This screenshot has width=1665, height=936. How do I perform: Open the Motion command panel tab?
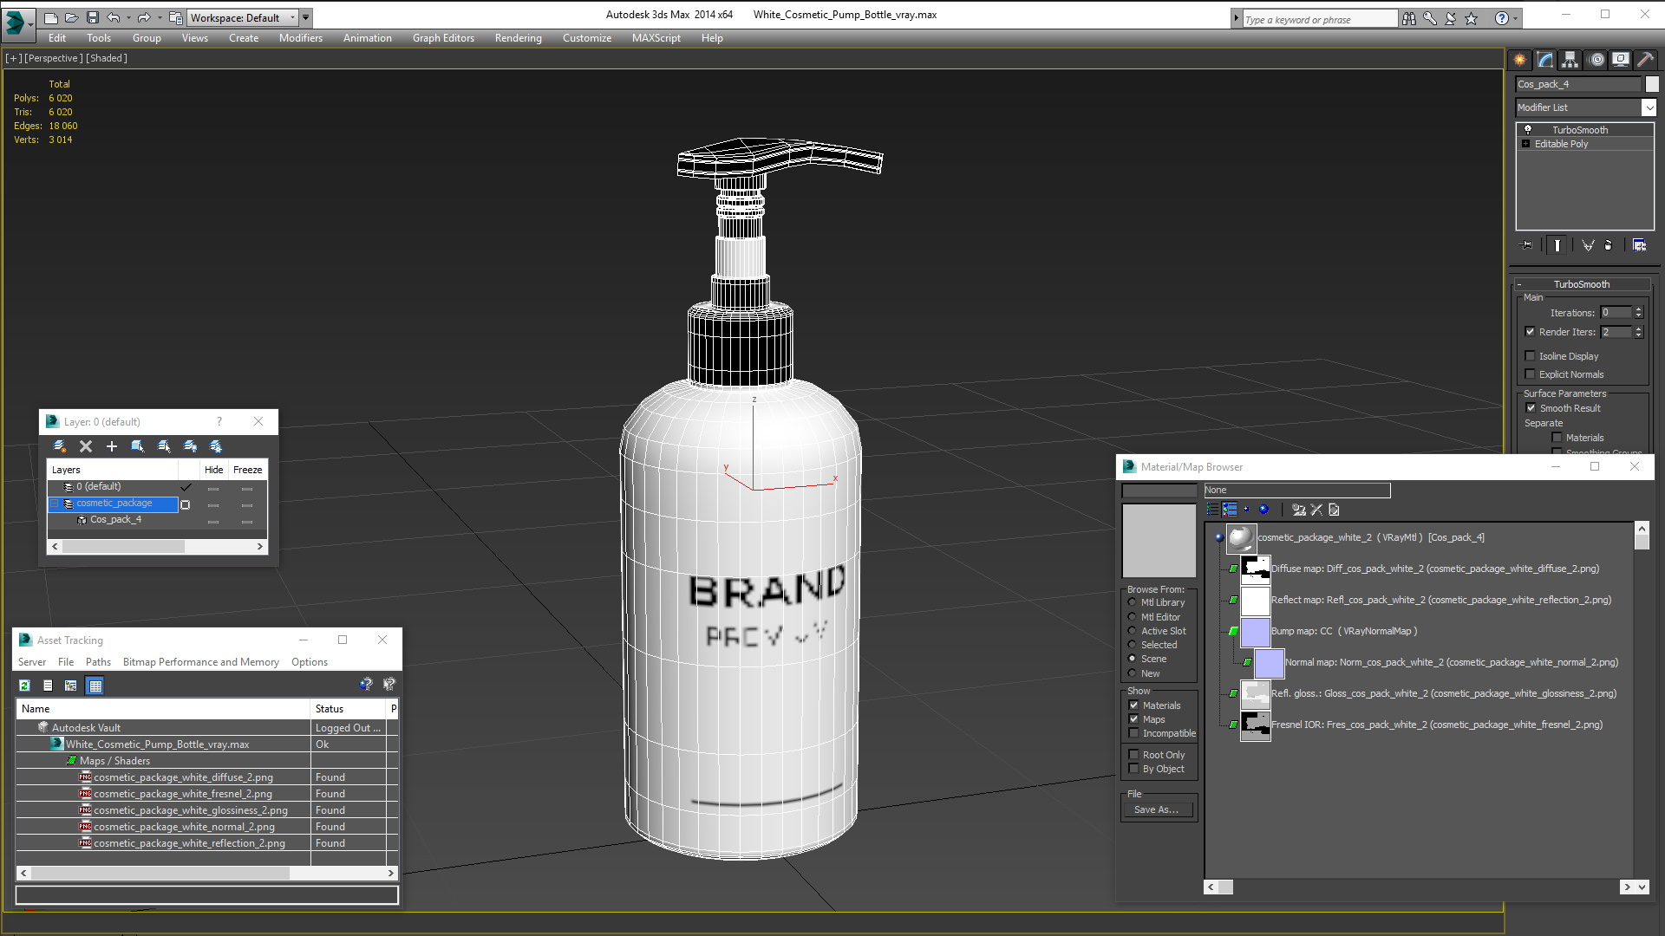pyautogui.click(x=1596, y=60)
